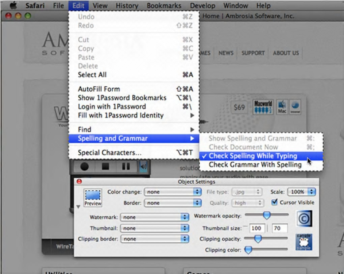Toggle the Cursor Visible checkbox

point(274,202)
